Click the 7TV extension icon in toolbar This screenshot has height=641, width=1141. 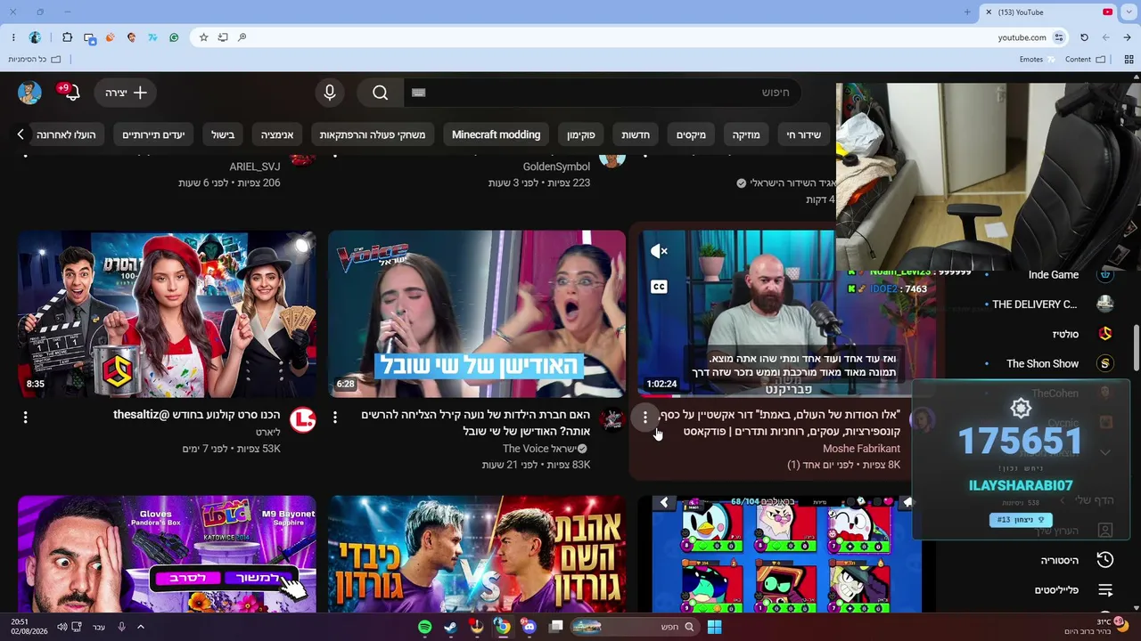tap(152, 37)
